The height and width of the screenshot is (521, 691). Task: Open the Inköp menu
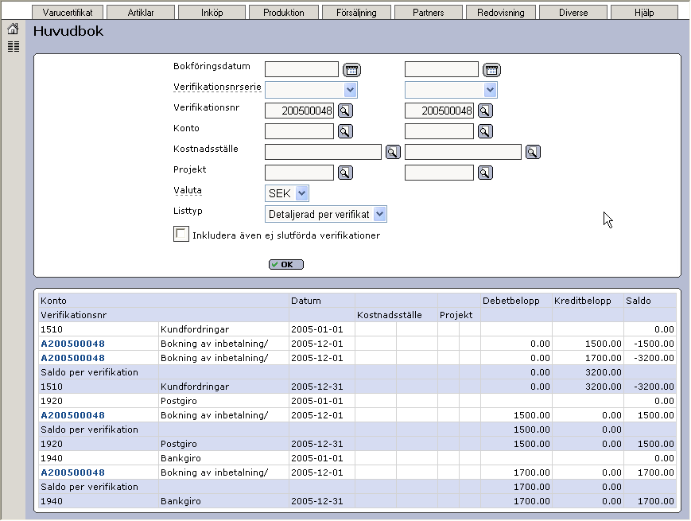coord(212,13)
